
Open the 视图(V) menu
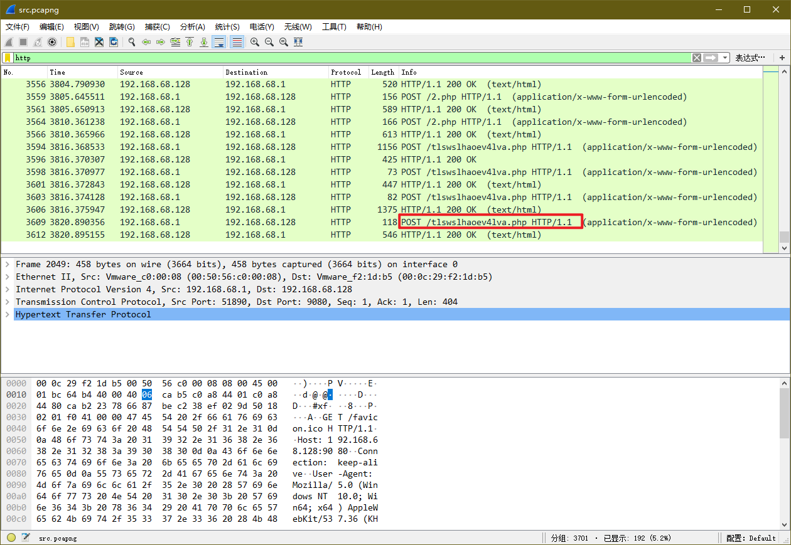tap(87, 27)
